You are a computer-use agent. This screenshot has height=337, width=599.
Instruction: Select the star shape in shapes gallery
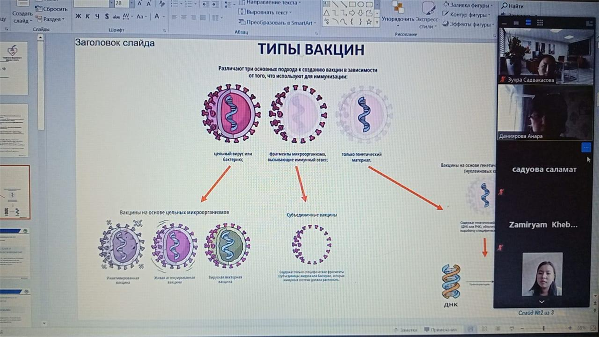click(x=368, y=22)
